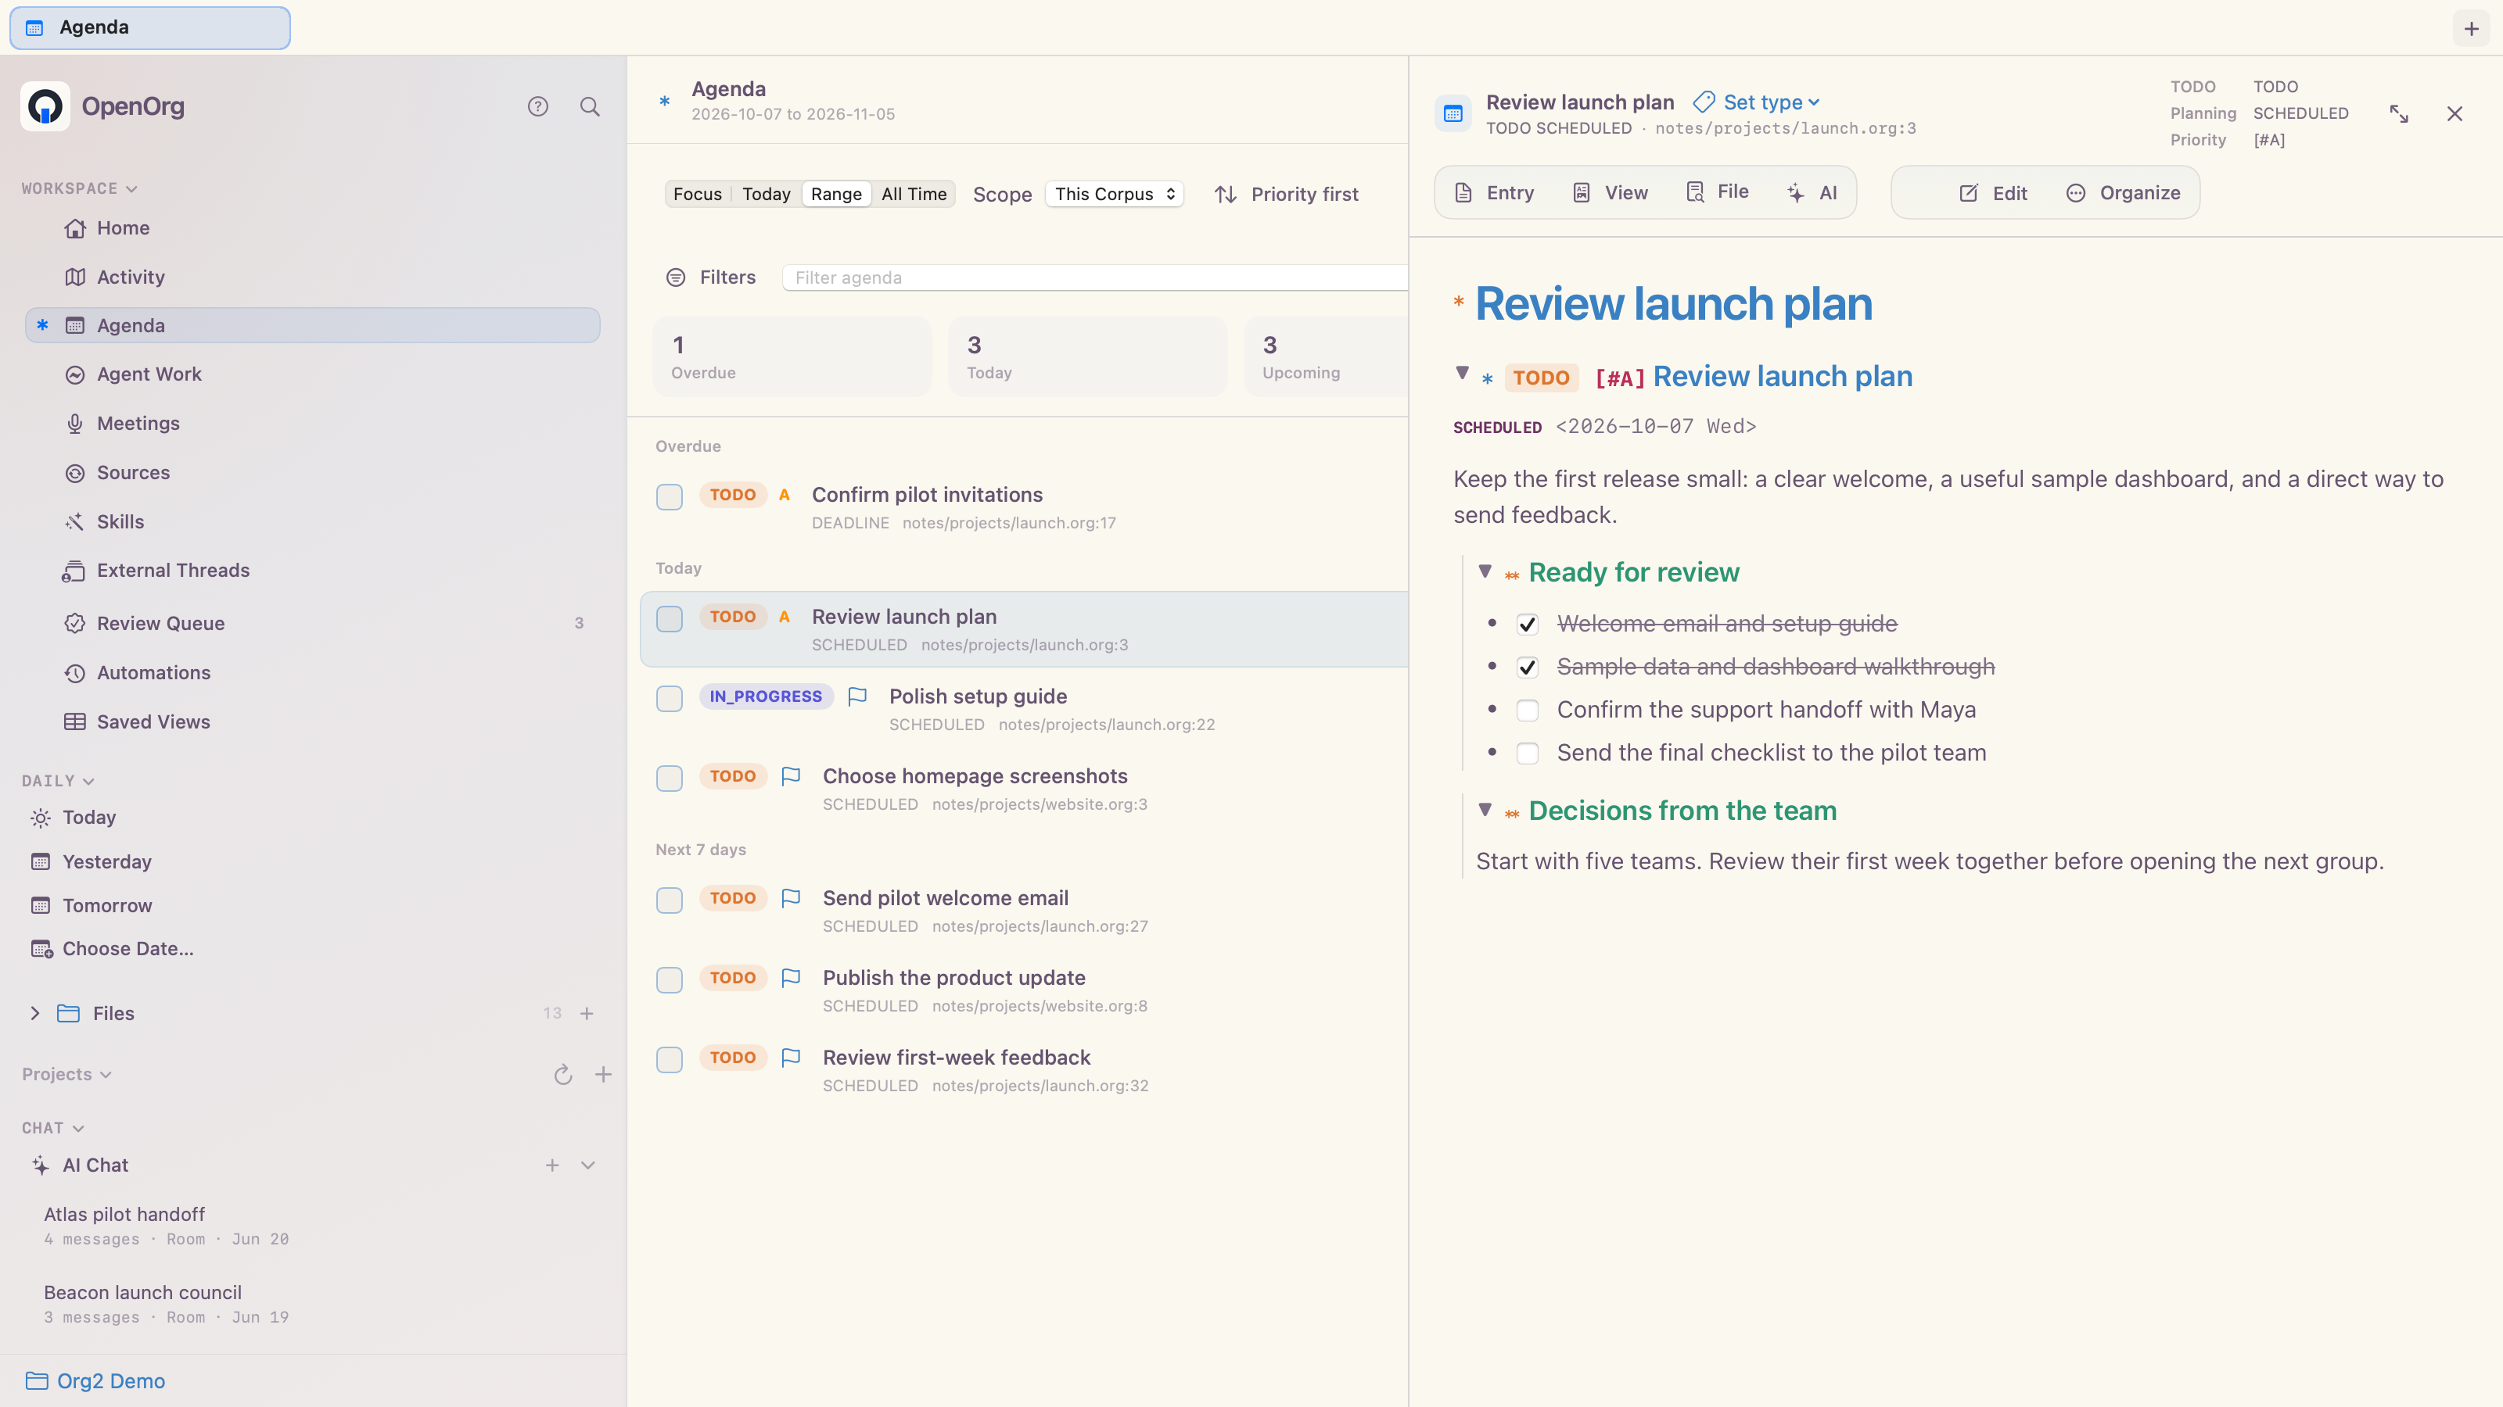Switch agenda to Today view
This screenshot has width=2503, height=1407.
point(767,194)
